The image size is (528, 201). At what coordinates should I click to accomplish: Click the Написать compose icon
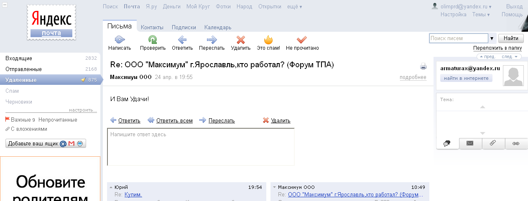tap(120, 40)
